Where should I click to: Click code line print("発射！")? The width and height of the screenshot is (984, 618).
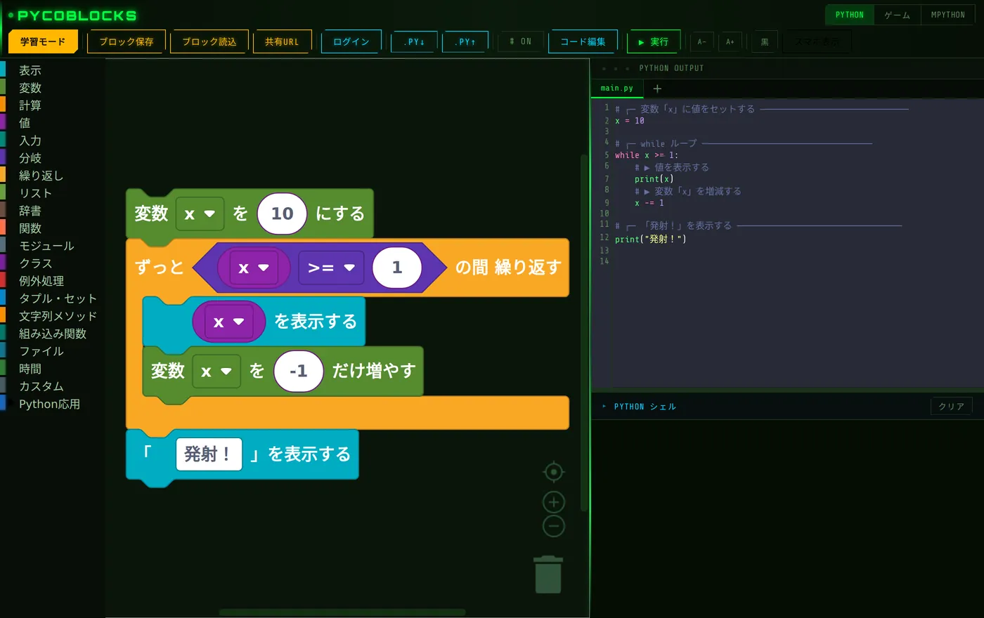pos(650,239)
